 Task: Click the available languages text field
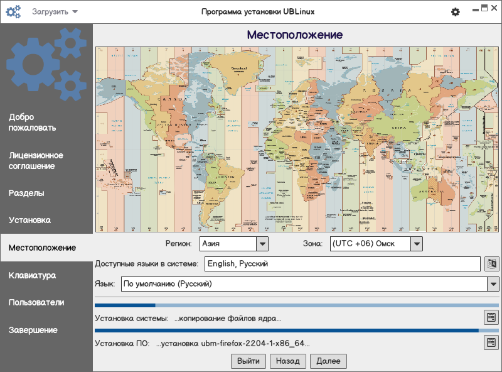(x=342, y=264)
